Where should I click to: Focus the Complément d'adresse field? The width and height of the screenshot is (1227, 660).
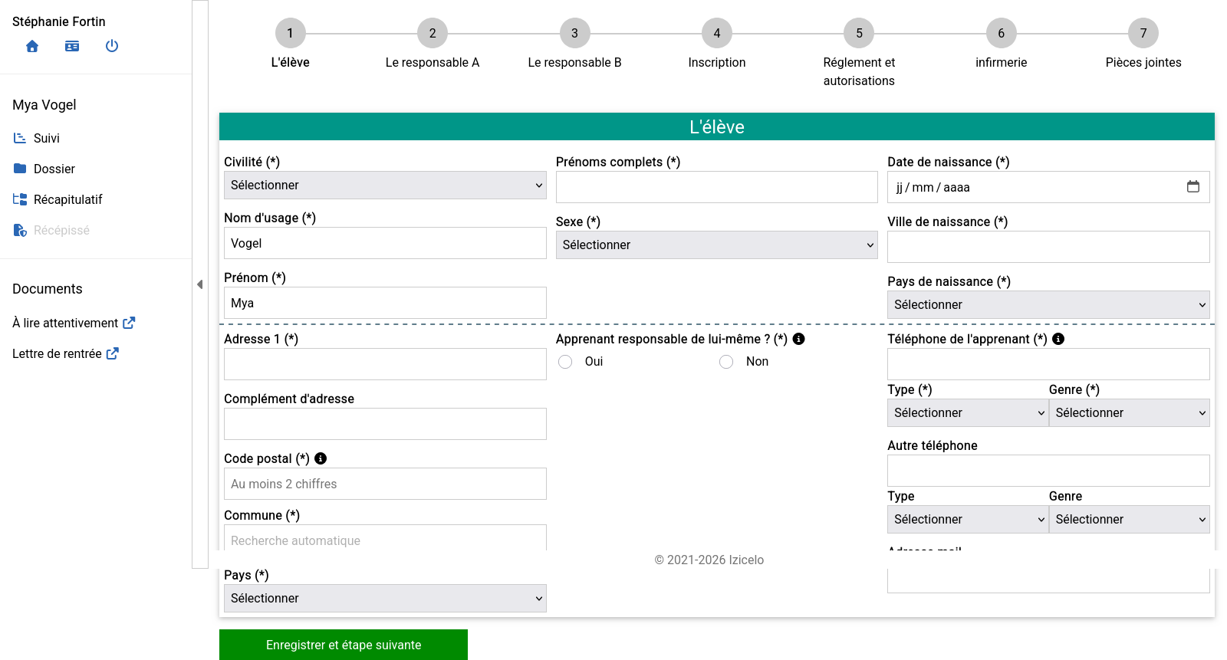click(385, 424)
